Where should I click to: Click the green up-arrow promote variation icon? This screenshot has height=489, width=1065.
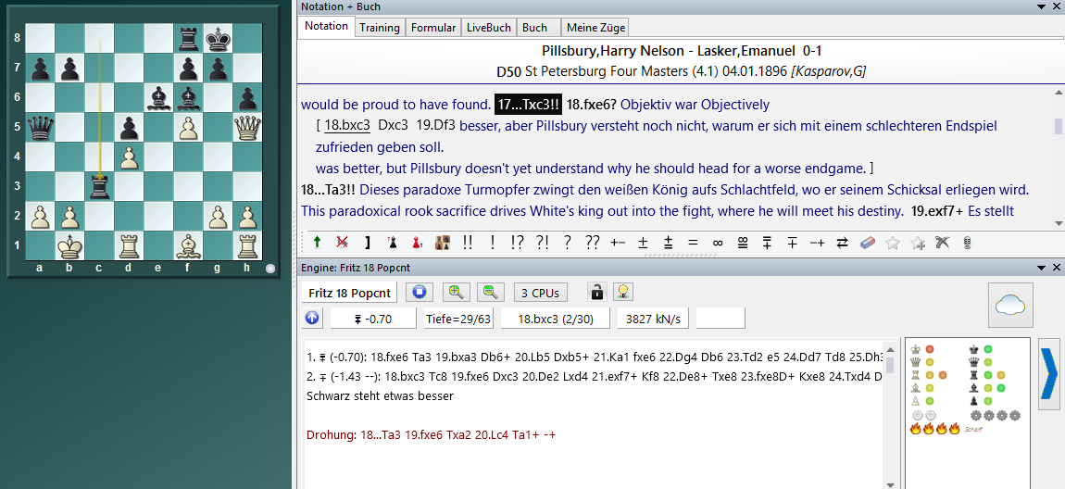pyautogui.click(x=318, y=243)
